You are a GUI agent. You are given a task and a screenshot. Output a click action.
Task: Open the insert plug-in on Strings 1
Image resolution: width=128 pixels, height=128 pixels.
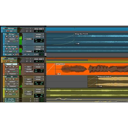(x=29, y=39)
